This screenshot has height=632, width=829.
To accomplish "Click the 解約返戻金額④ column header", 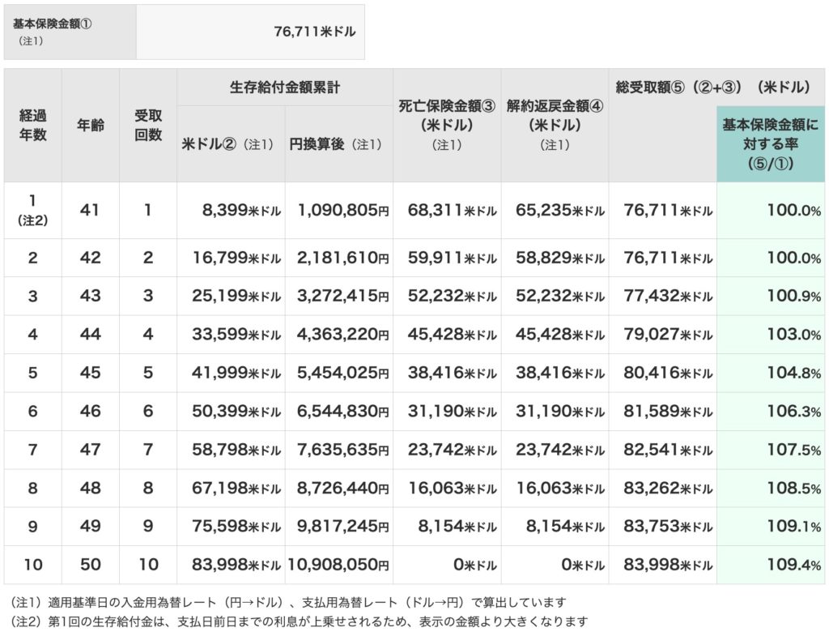I will click(555, 125).
